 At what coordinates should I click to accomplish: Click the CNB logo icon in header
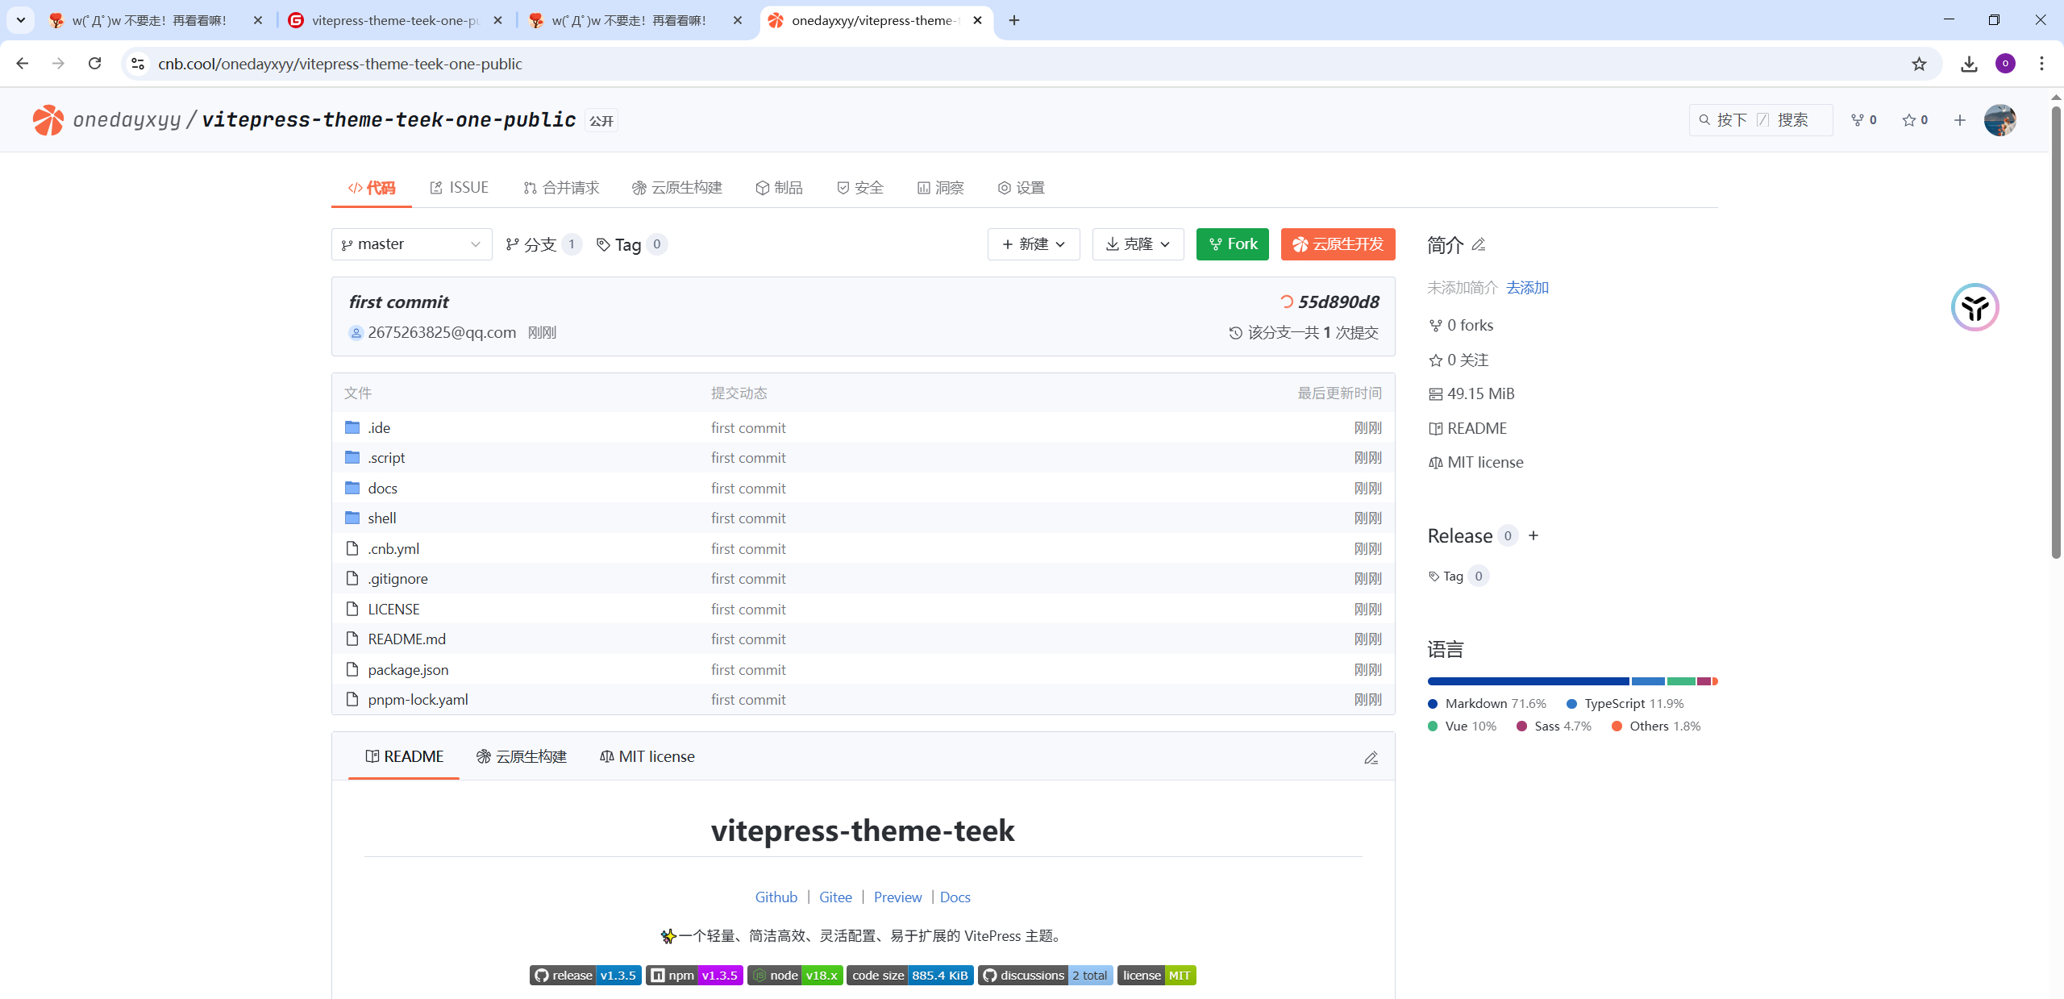pyautogui.click(x=48, y=120)
